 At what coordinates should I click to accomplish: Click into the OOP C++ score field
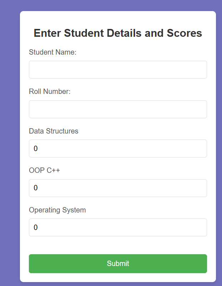pos(118,188)
